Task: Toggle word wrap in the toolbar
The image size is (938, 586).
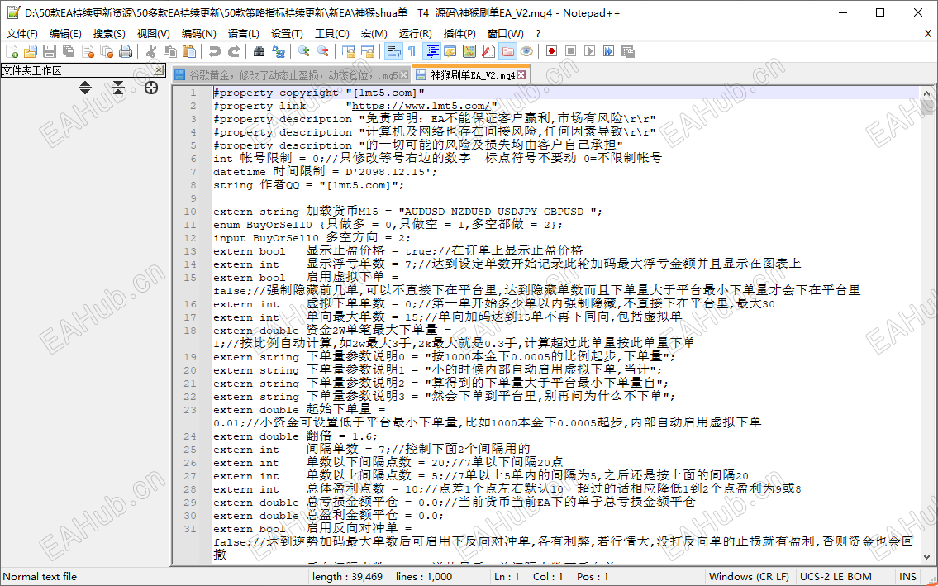Action: click(x=393, y=51)
